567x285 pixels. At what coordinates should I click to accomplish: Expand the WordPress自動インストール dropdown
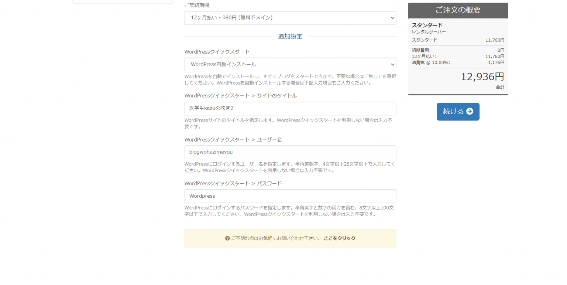290,64
